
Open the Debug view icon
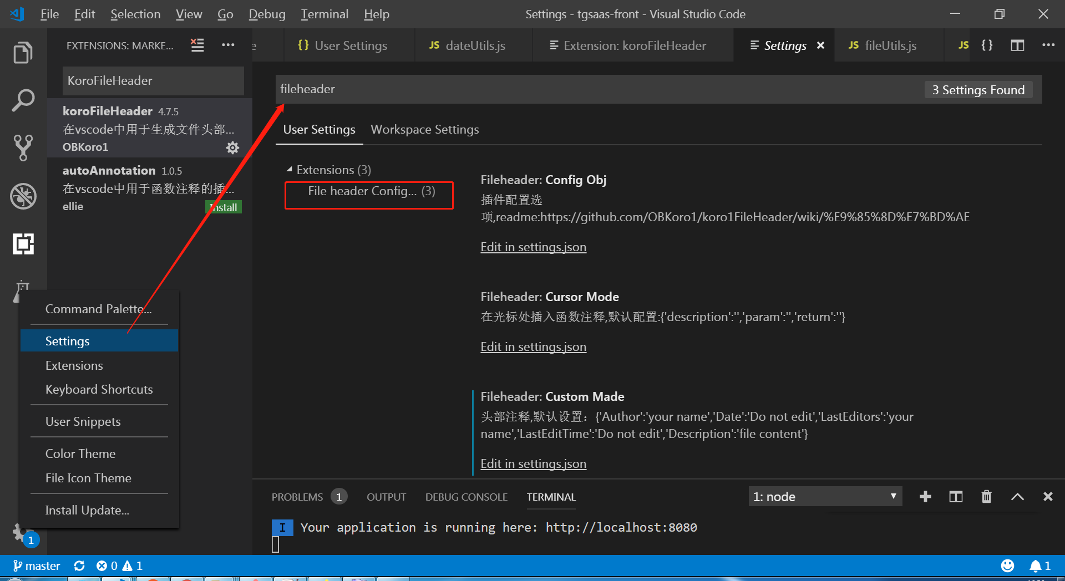tap(23, 196)
